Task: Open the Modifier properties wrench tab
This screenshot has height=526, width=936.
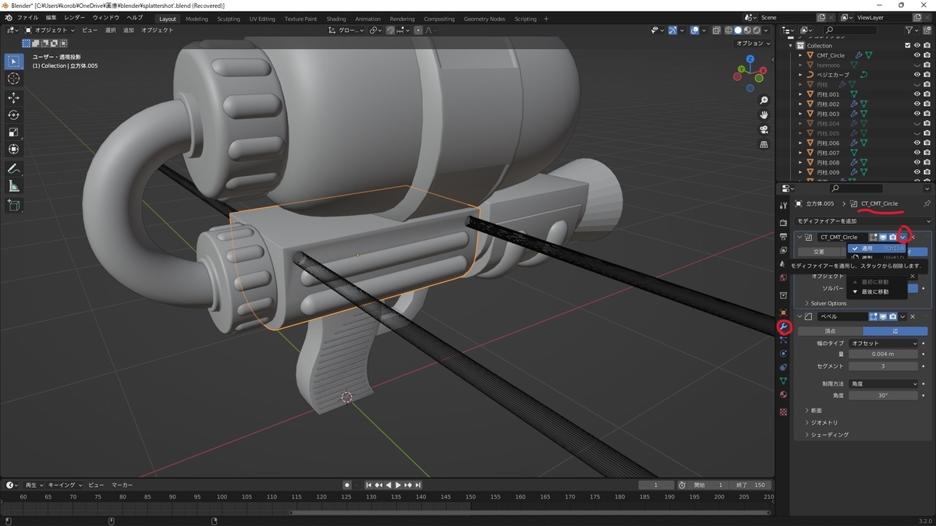Action: 784,327
